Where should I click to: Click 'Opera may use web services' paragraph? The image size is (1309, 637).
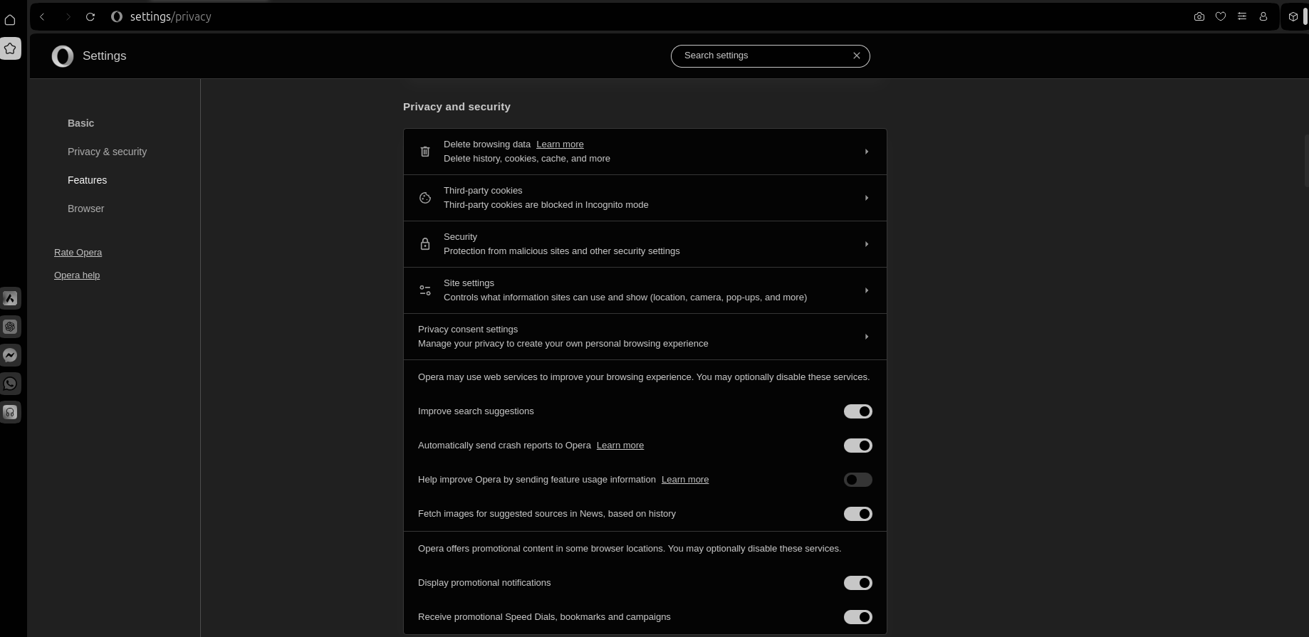click(644, 377)
